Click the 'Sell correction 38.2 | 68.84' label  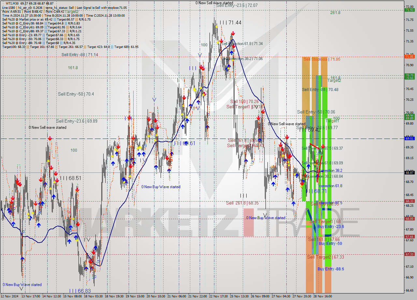322,176
